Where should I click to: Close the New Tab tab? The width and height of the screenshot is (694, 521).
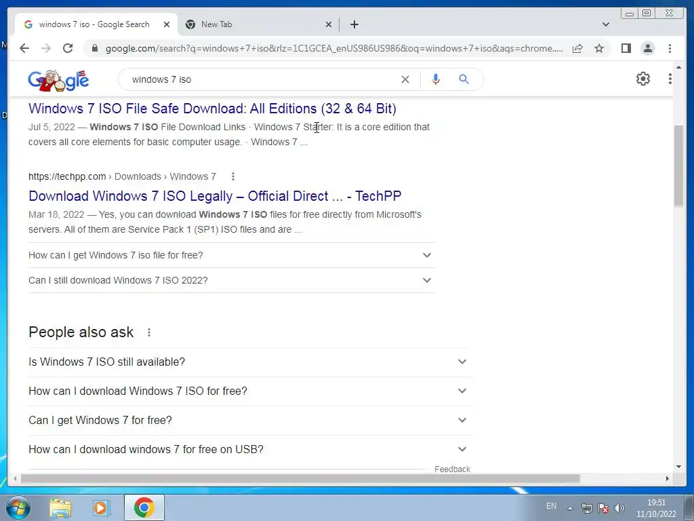coord(329,24)
